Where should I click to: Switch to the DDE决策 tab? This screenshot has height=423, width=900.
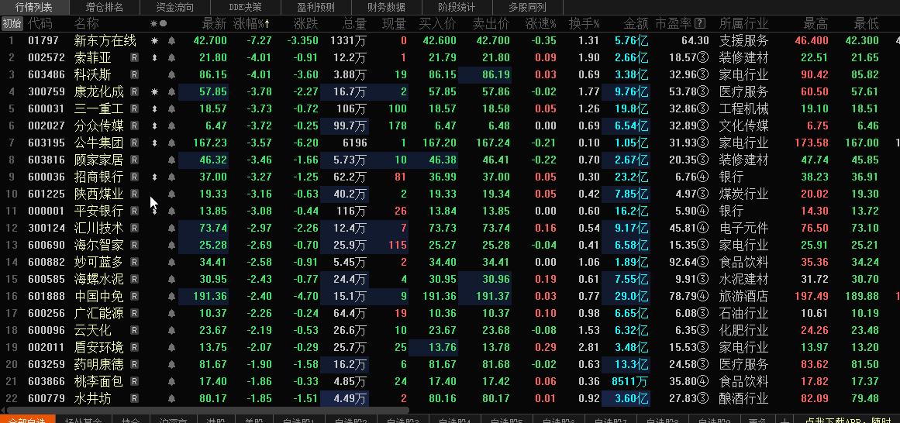coord(245,8)
